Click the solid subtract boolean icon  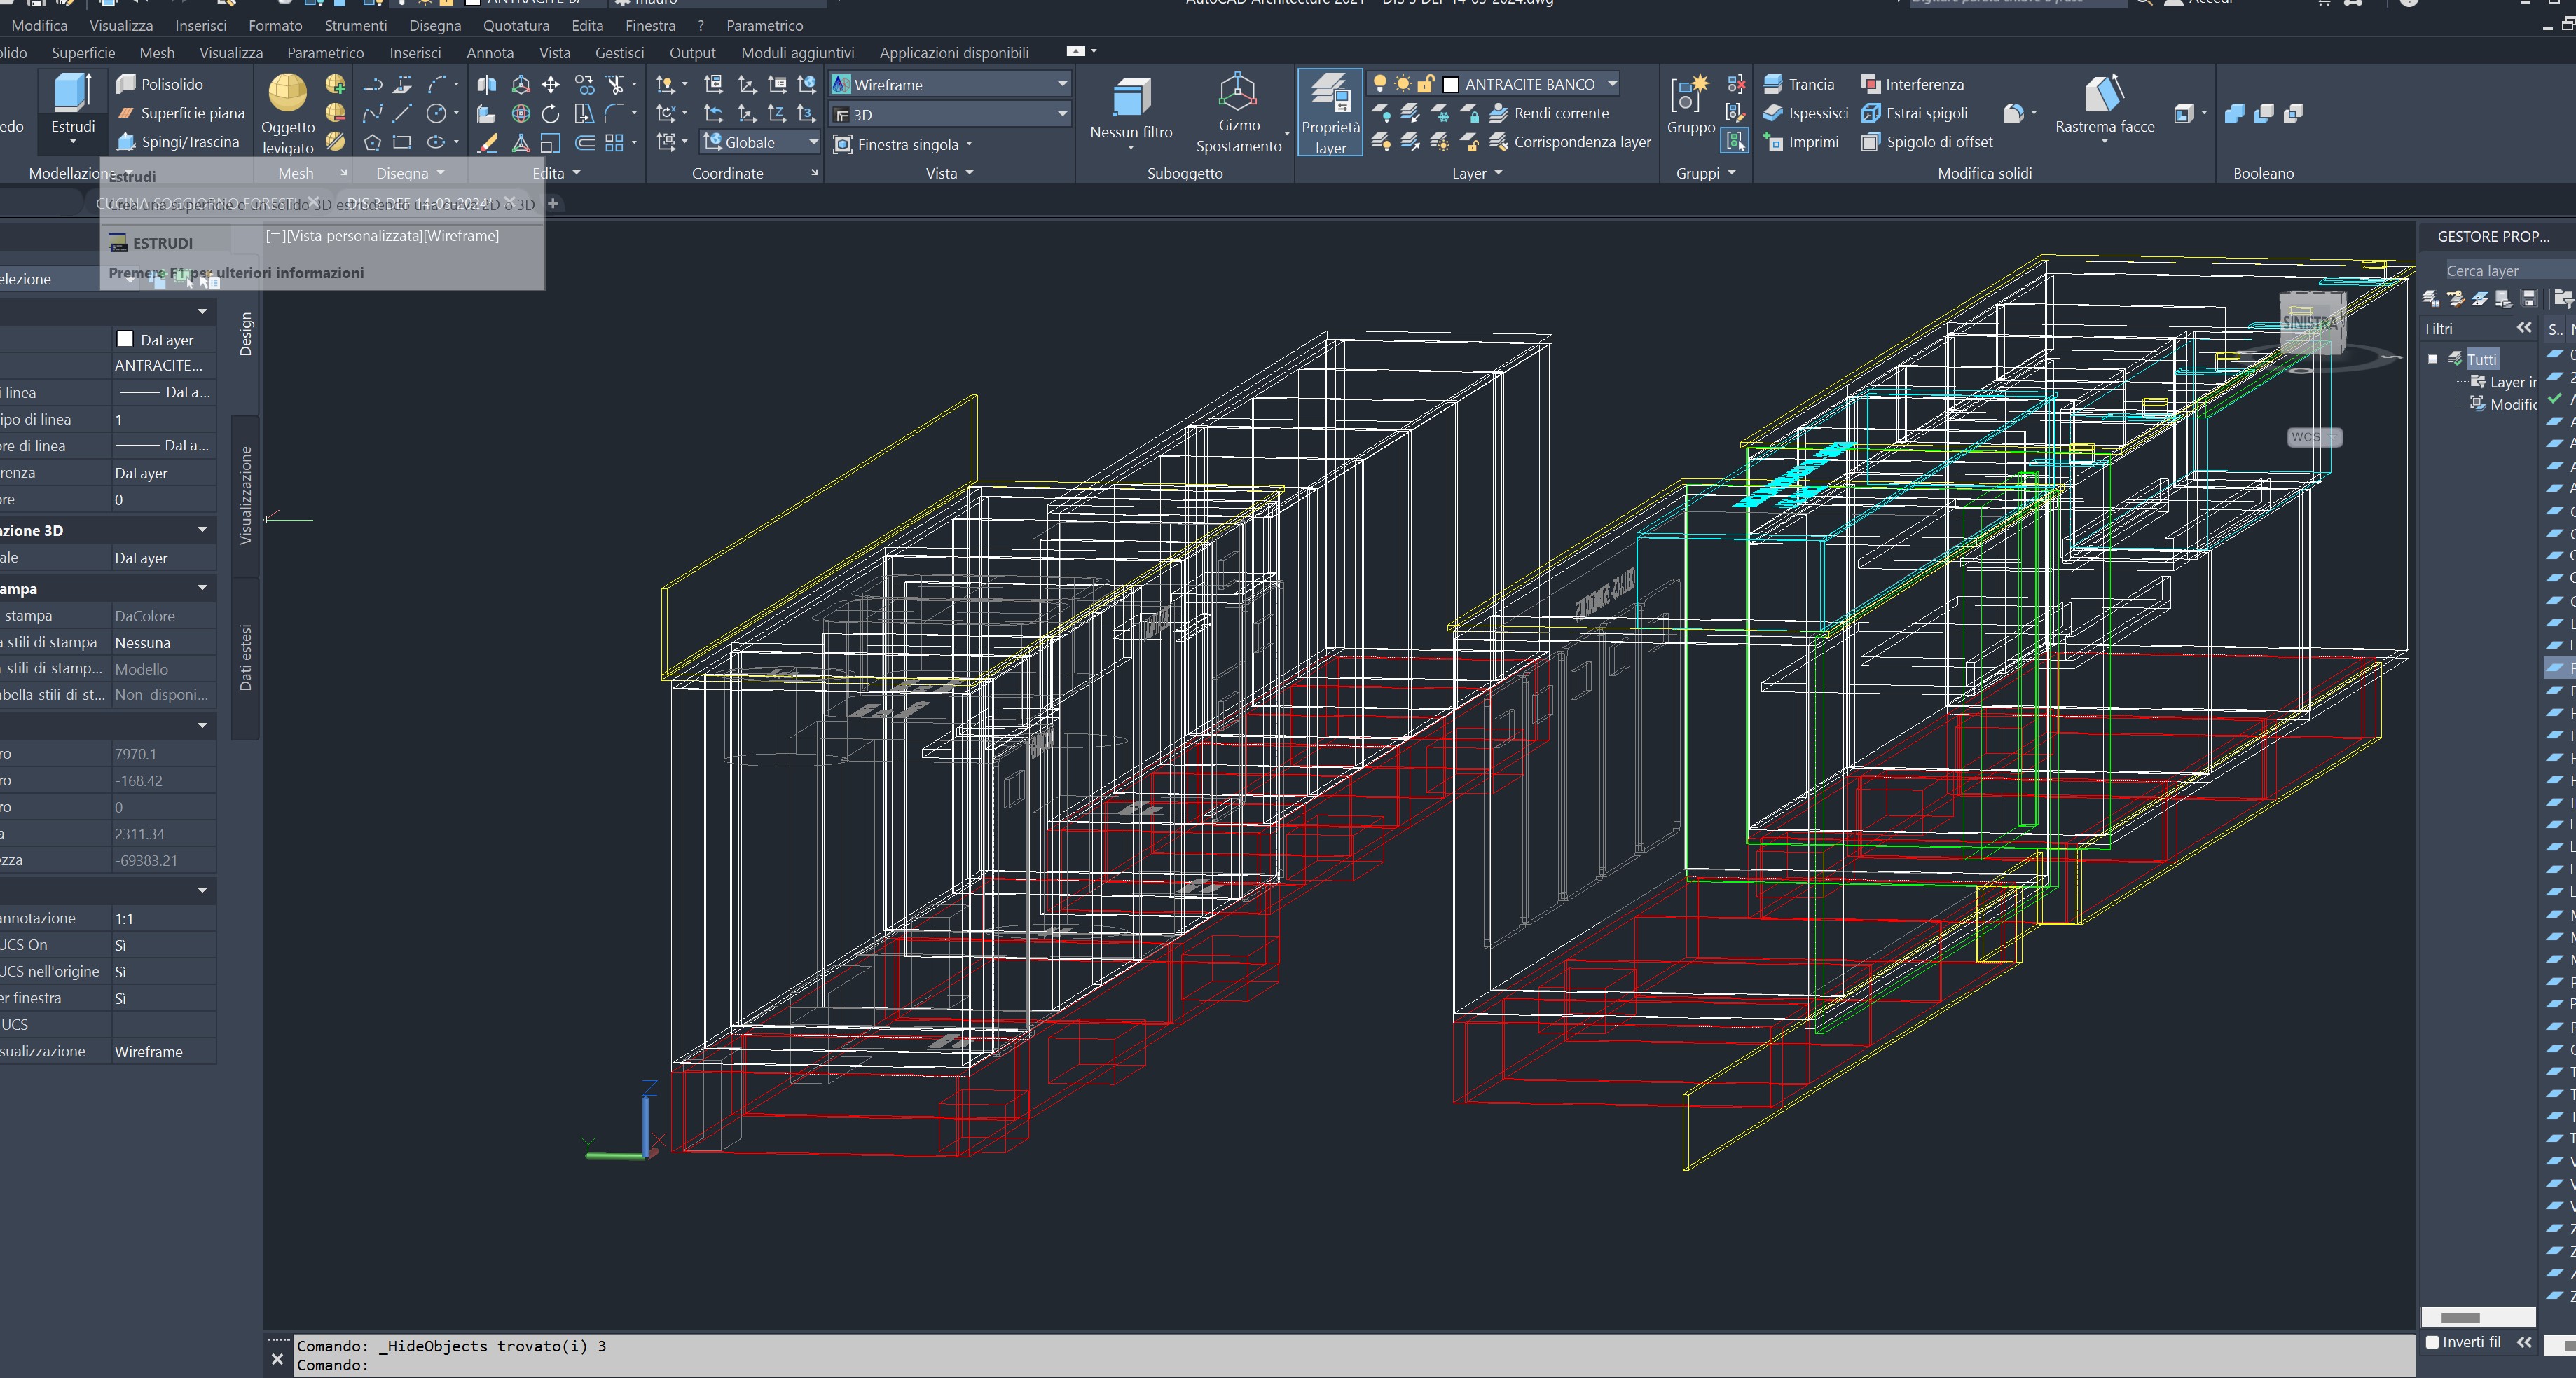pos(2264,114)
